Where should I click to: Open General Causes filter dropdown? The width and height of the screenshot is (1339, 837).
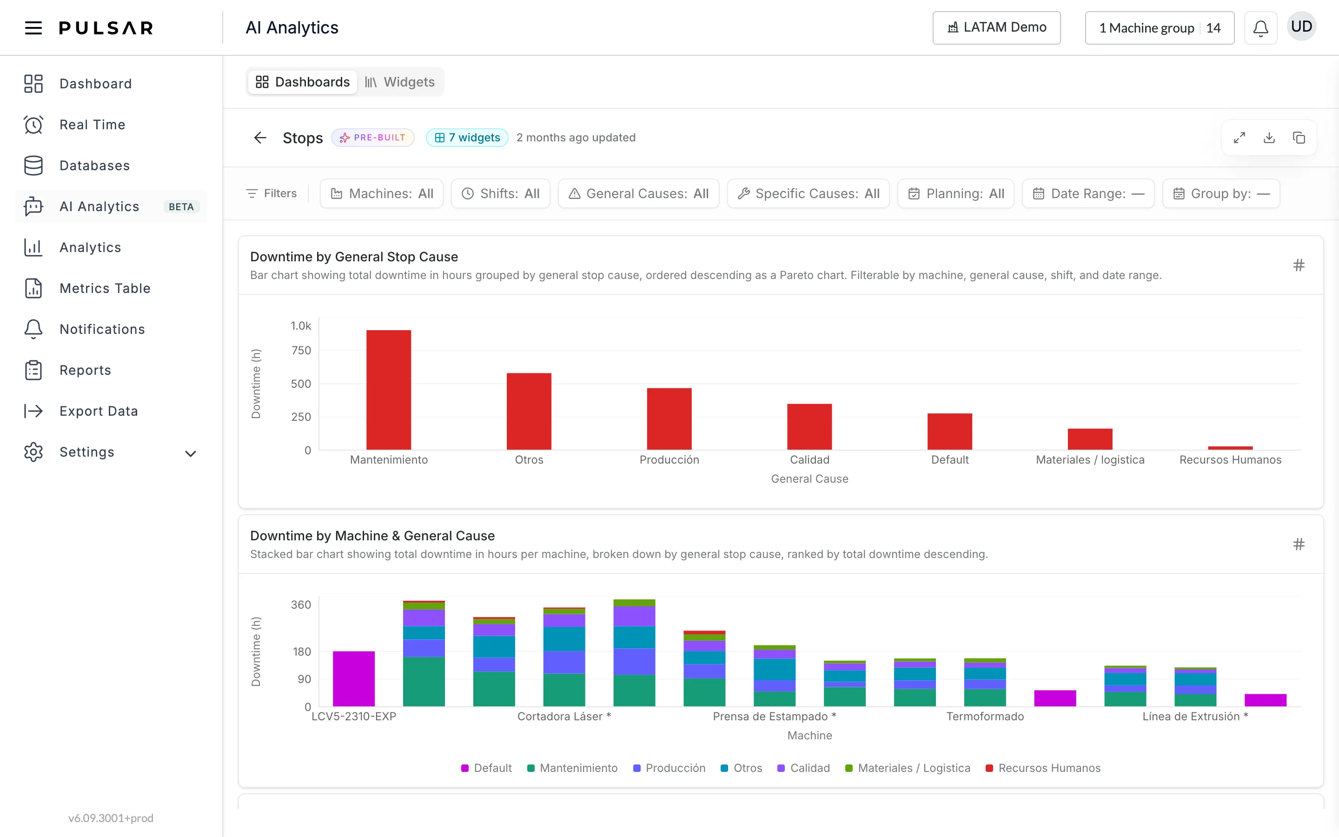point(638,193)
